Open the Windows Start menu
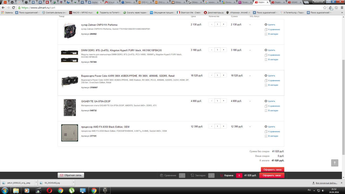345x194 pixels. tap(5, 190)
